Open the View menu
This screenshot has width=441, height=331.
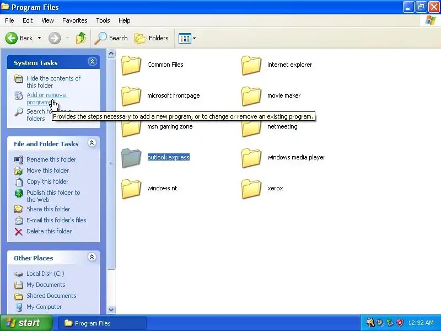pyautogui.click(x=47, y=20)
